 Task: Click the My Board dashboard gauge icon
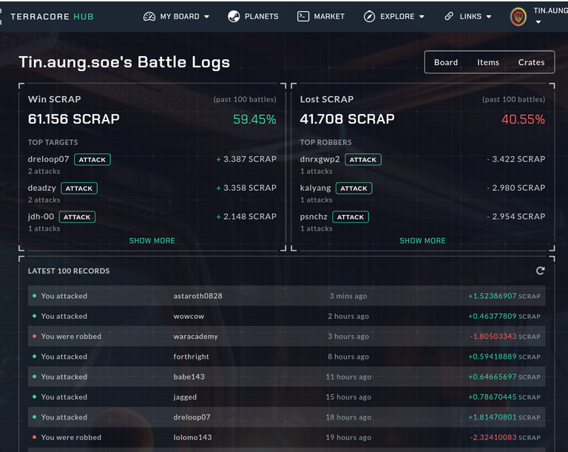[149, 16]
